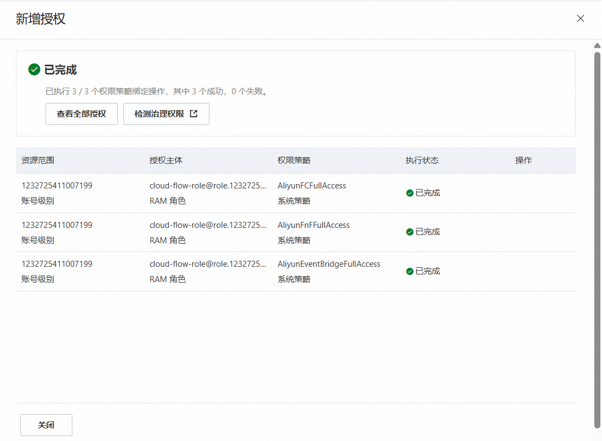
Task: Click RAM 角色 in the AliyunEventBridgeFullAccess row
Action: click(x=168, y=279)
